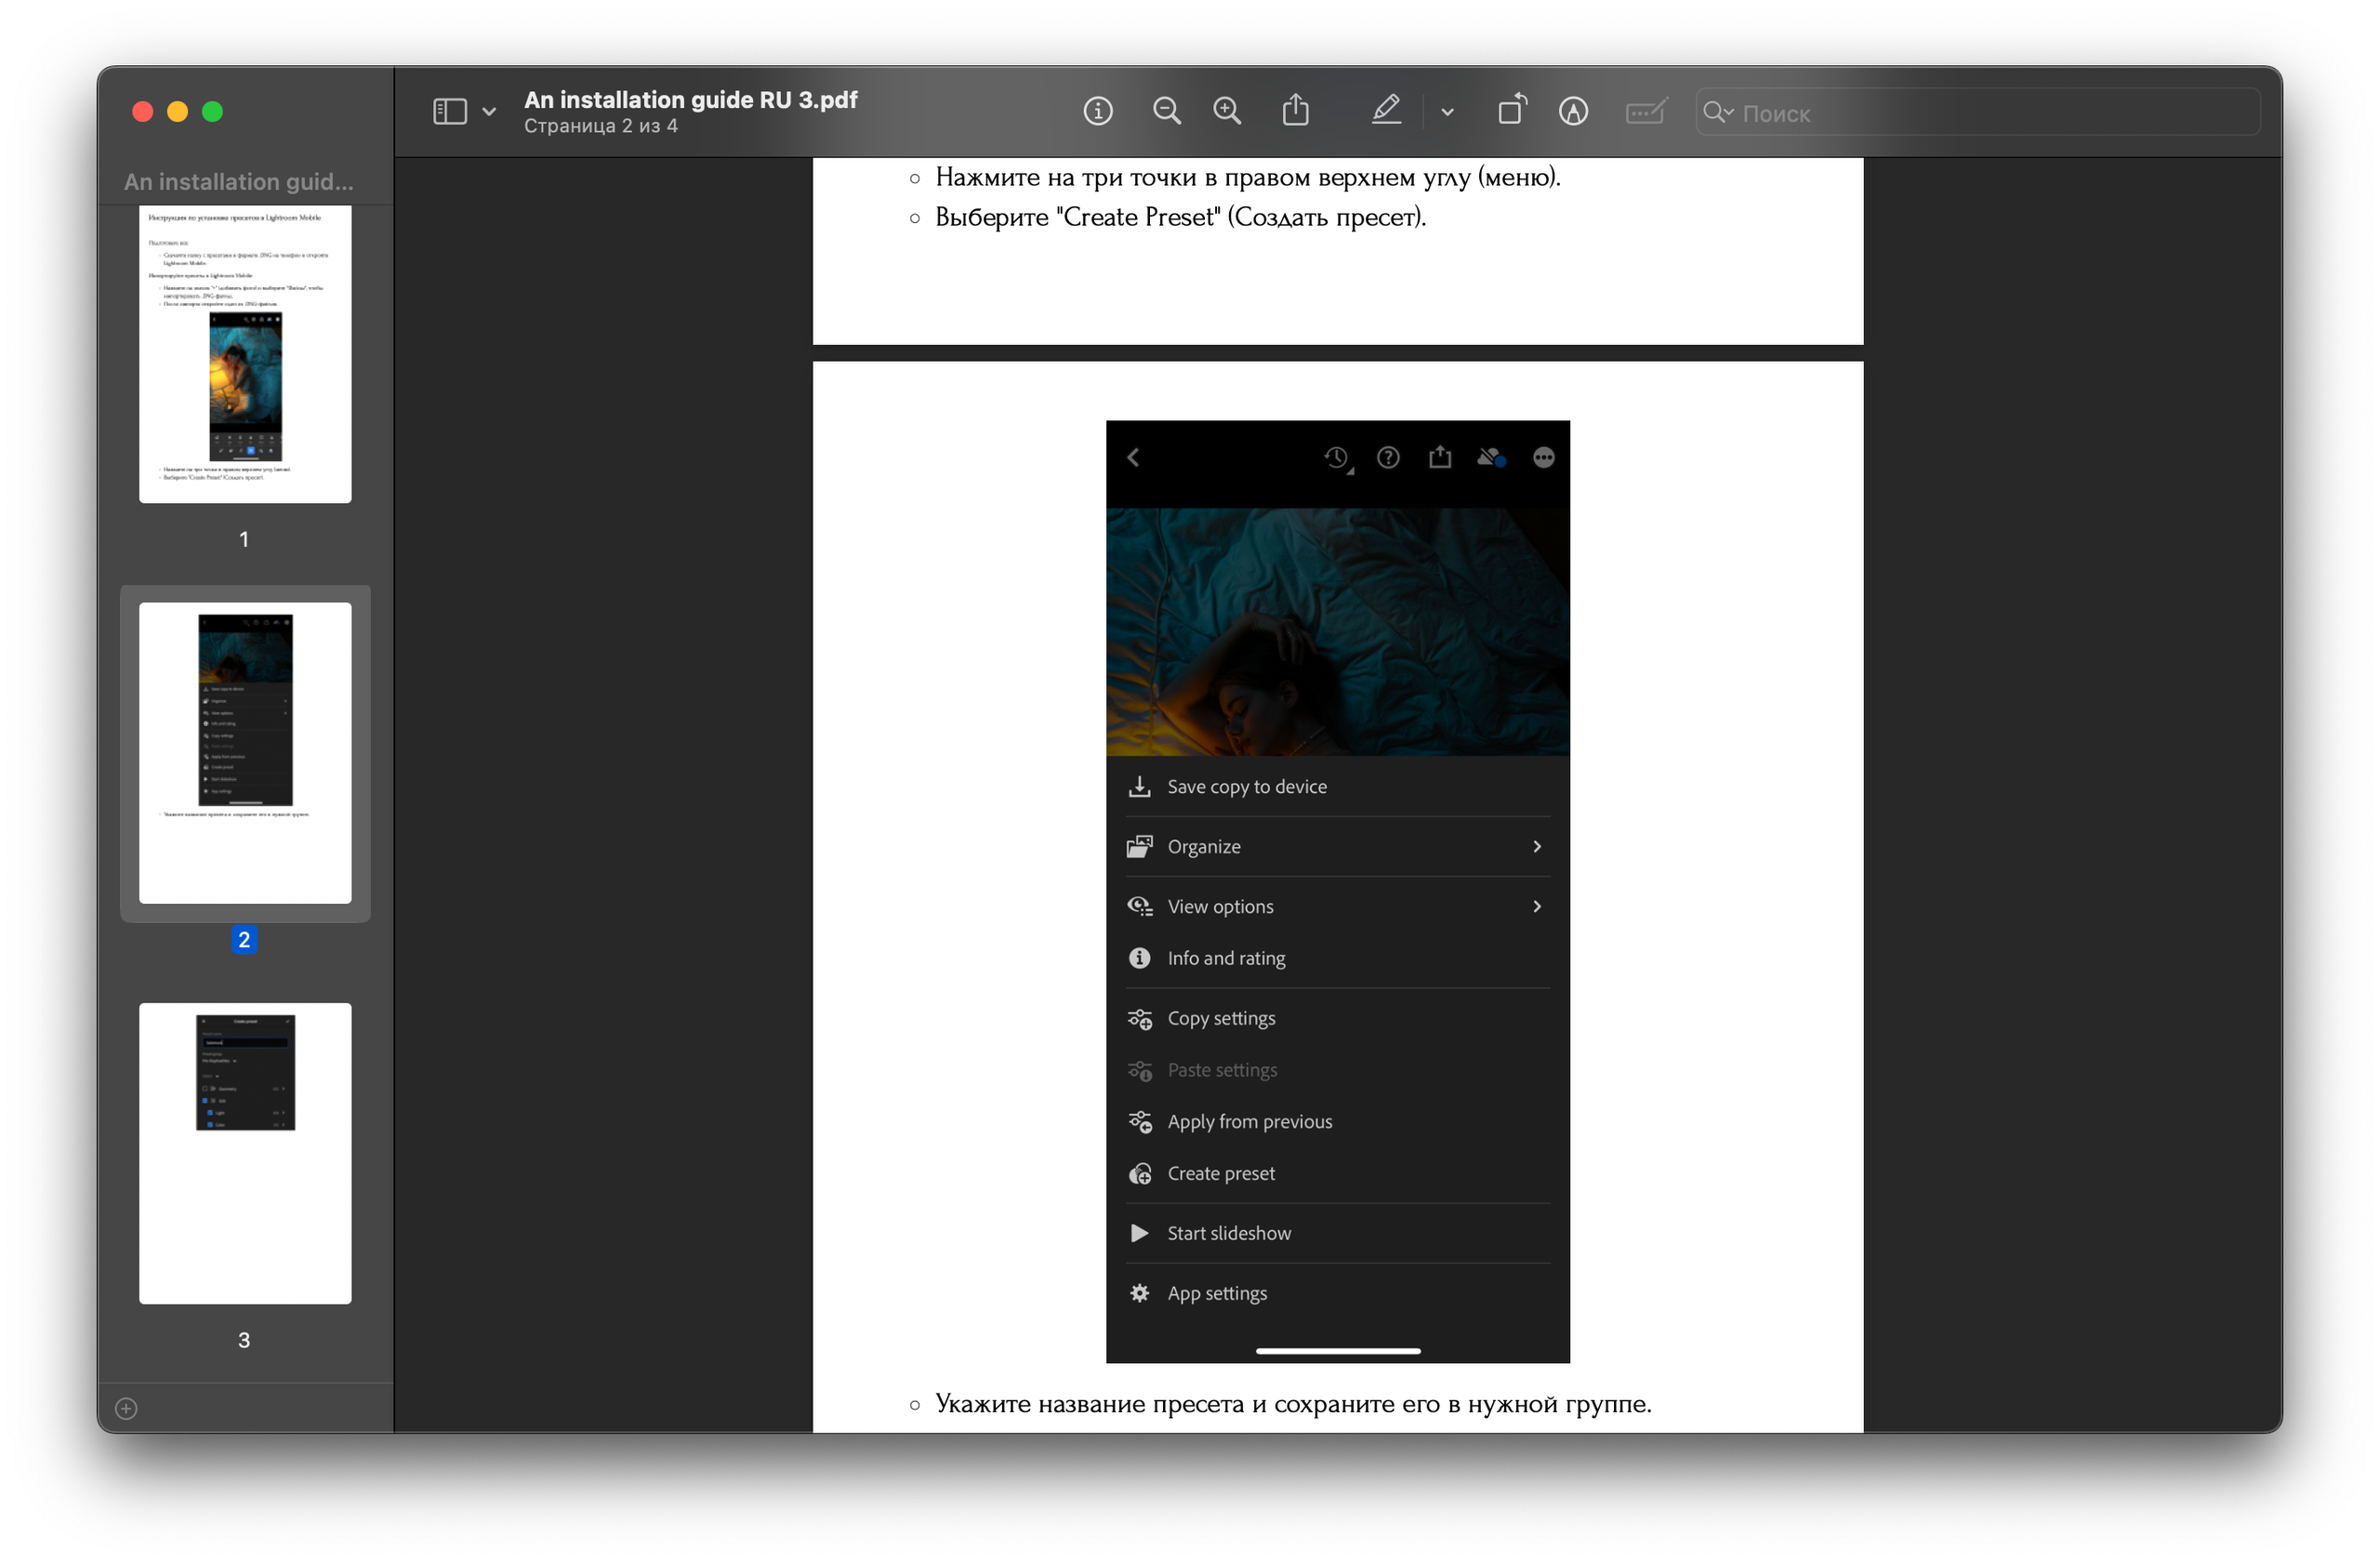Expand search options next to the magnifier
Viewport: 2380px width, 1562px height.
click(1719, 112)
